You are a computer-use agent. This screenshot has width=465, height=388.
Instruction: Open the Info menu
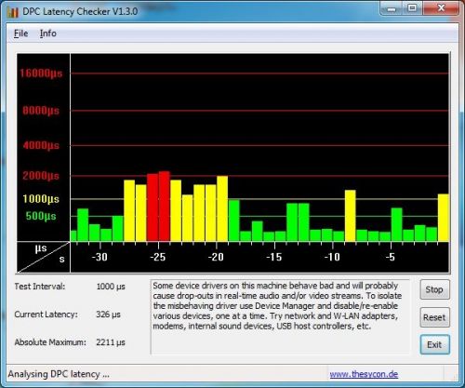[48, 33]
